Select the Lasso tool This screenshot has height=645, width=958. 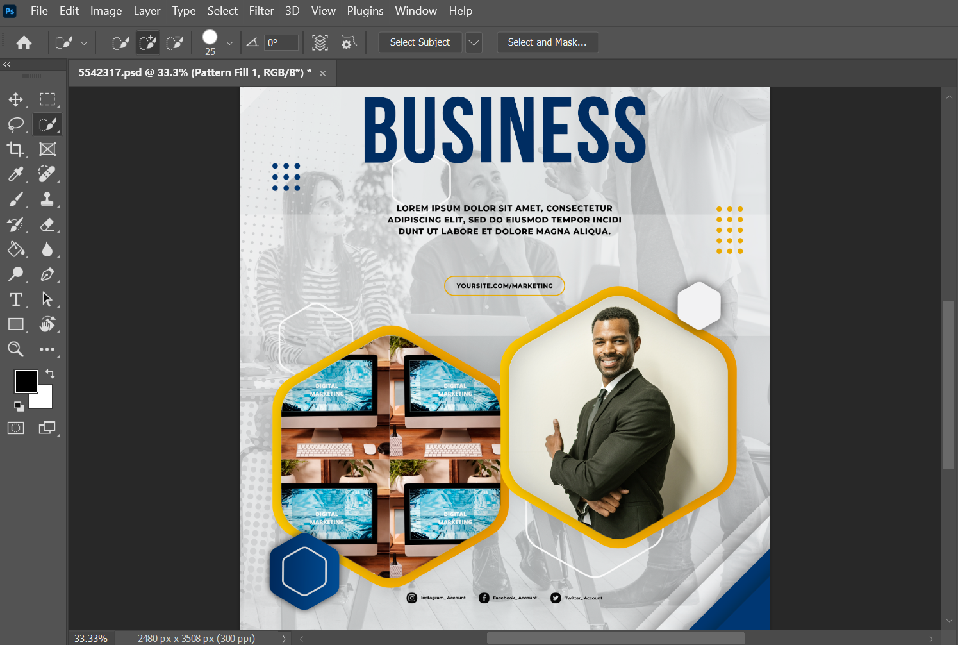pyautogui.click(x=15, y=124)
